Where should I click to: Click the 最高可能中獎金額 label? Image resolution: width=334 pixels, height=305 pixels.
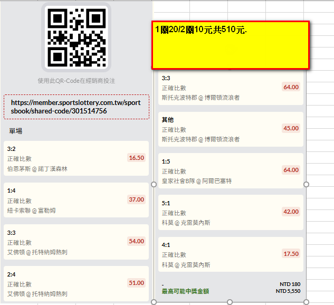[x=185, y=291]
